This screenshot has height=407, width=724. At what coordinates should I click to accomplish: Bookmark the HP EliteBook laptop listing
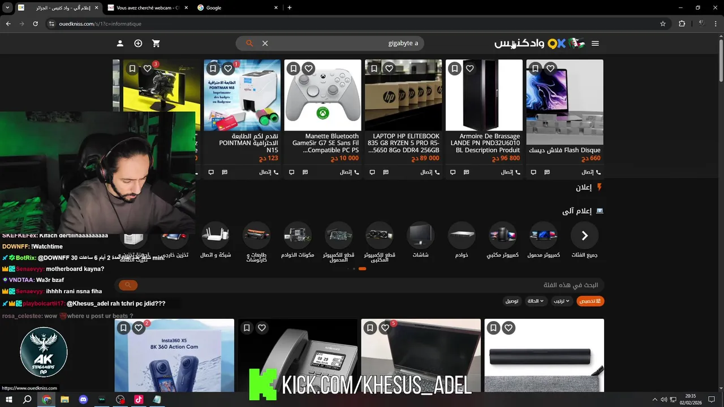point(374,68)
